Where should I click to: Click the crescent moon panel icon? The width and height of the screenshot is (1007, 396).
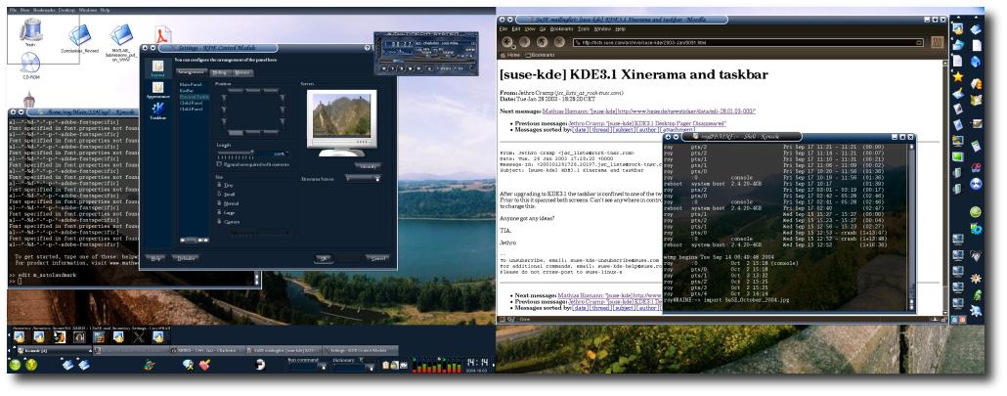(261, 365)
